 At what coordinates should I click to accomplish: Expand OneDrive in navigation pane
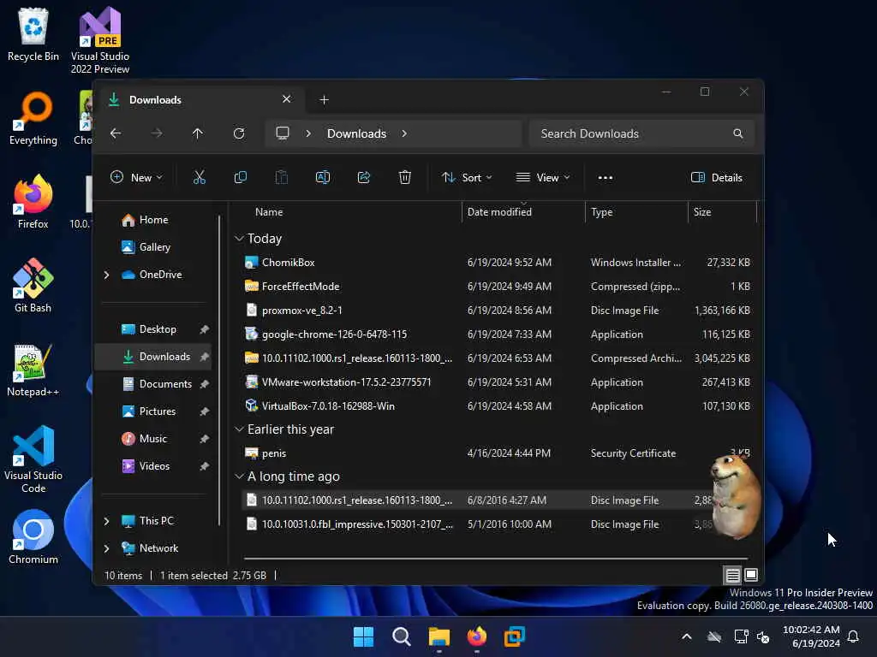(106, 275)
